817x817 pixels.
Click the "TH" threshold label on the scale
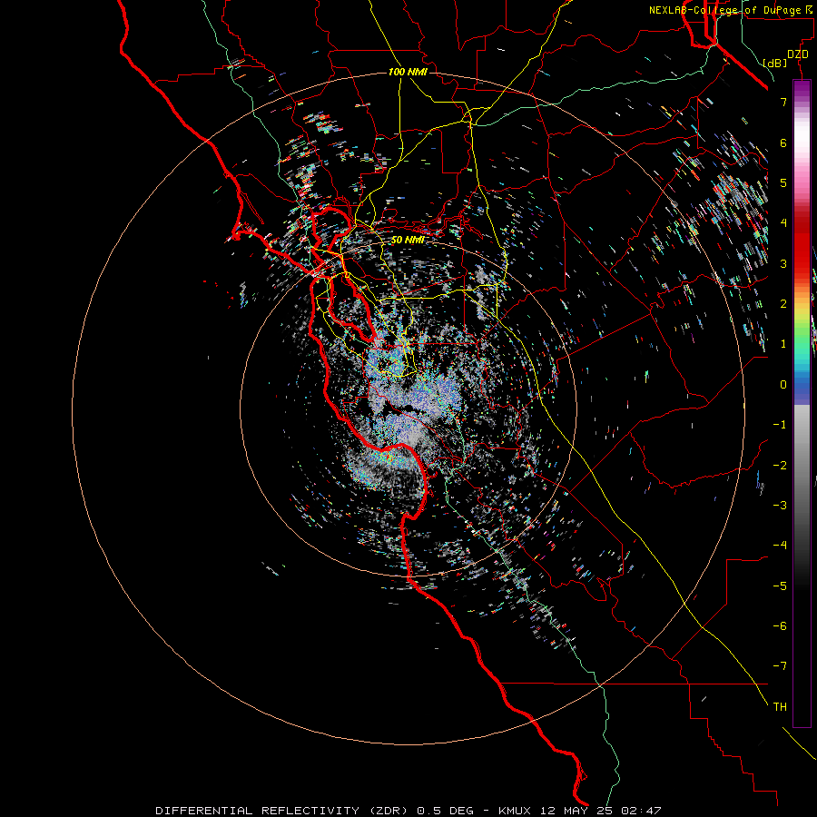tap(780, 707)
